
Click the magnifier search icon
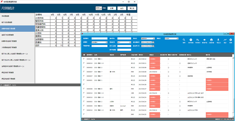pos(184,40)
